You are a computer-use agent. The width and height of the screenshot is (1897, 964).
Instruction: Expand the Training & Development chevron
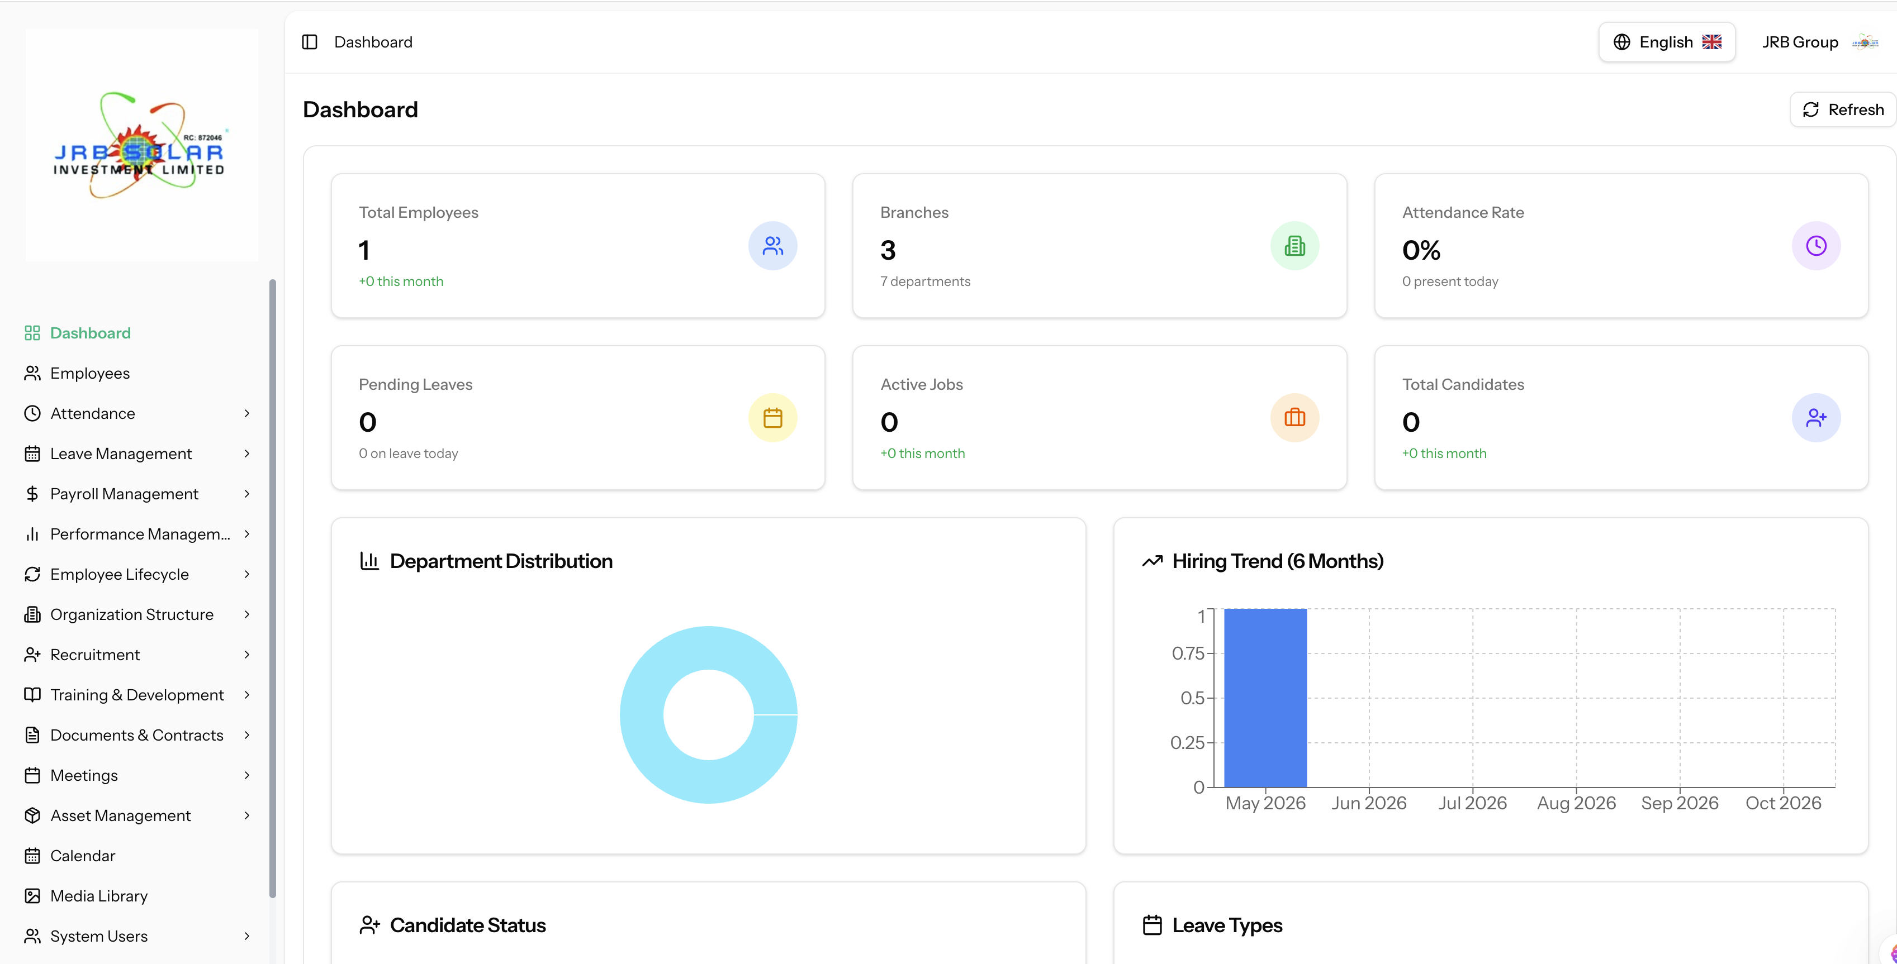[x=246, y=695]
